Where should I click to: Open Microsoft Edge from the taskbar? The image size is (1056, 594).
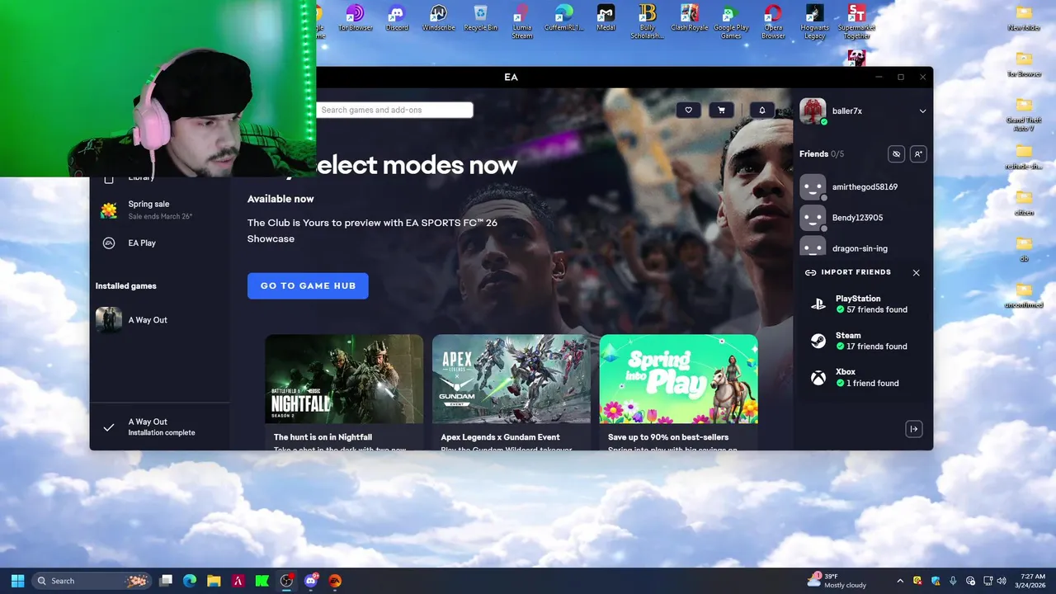coord(190,581)
